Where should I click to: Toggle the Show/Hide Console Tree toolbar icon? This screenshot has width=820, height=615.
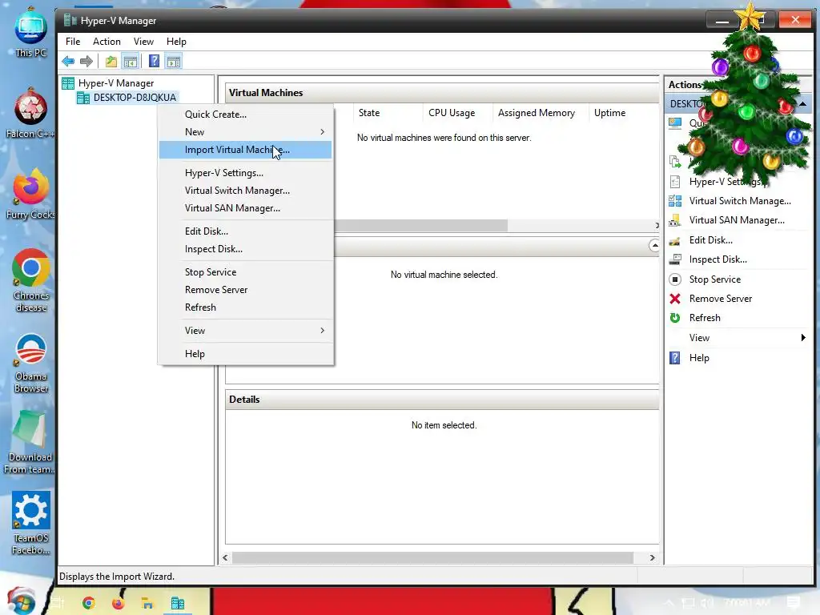coord(131,62)
